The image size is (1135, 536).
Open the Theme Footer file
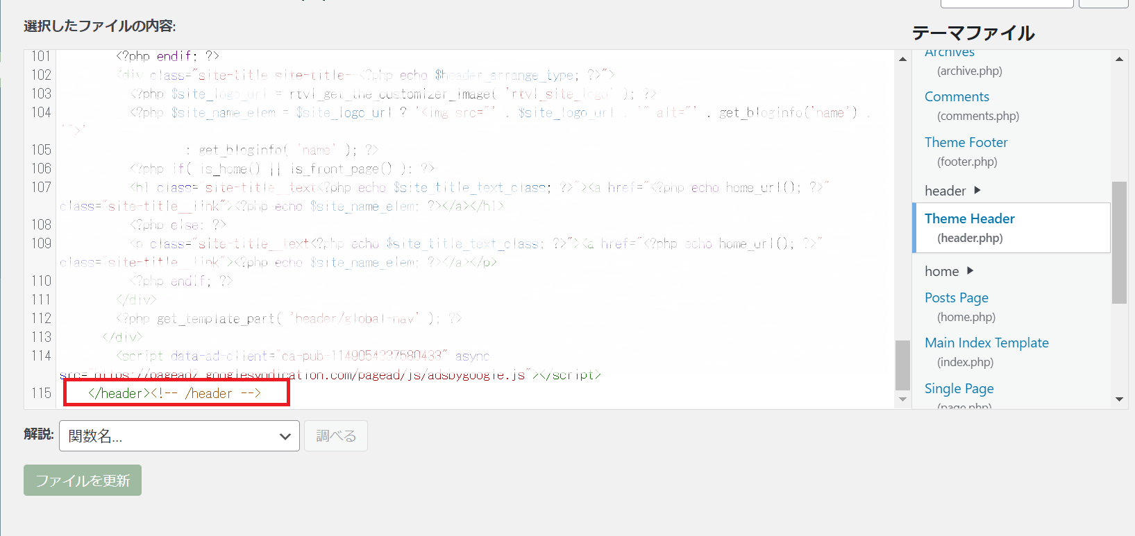pyautogui.click(x=966, y=142)
